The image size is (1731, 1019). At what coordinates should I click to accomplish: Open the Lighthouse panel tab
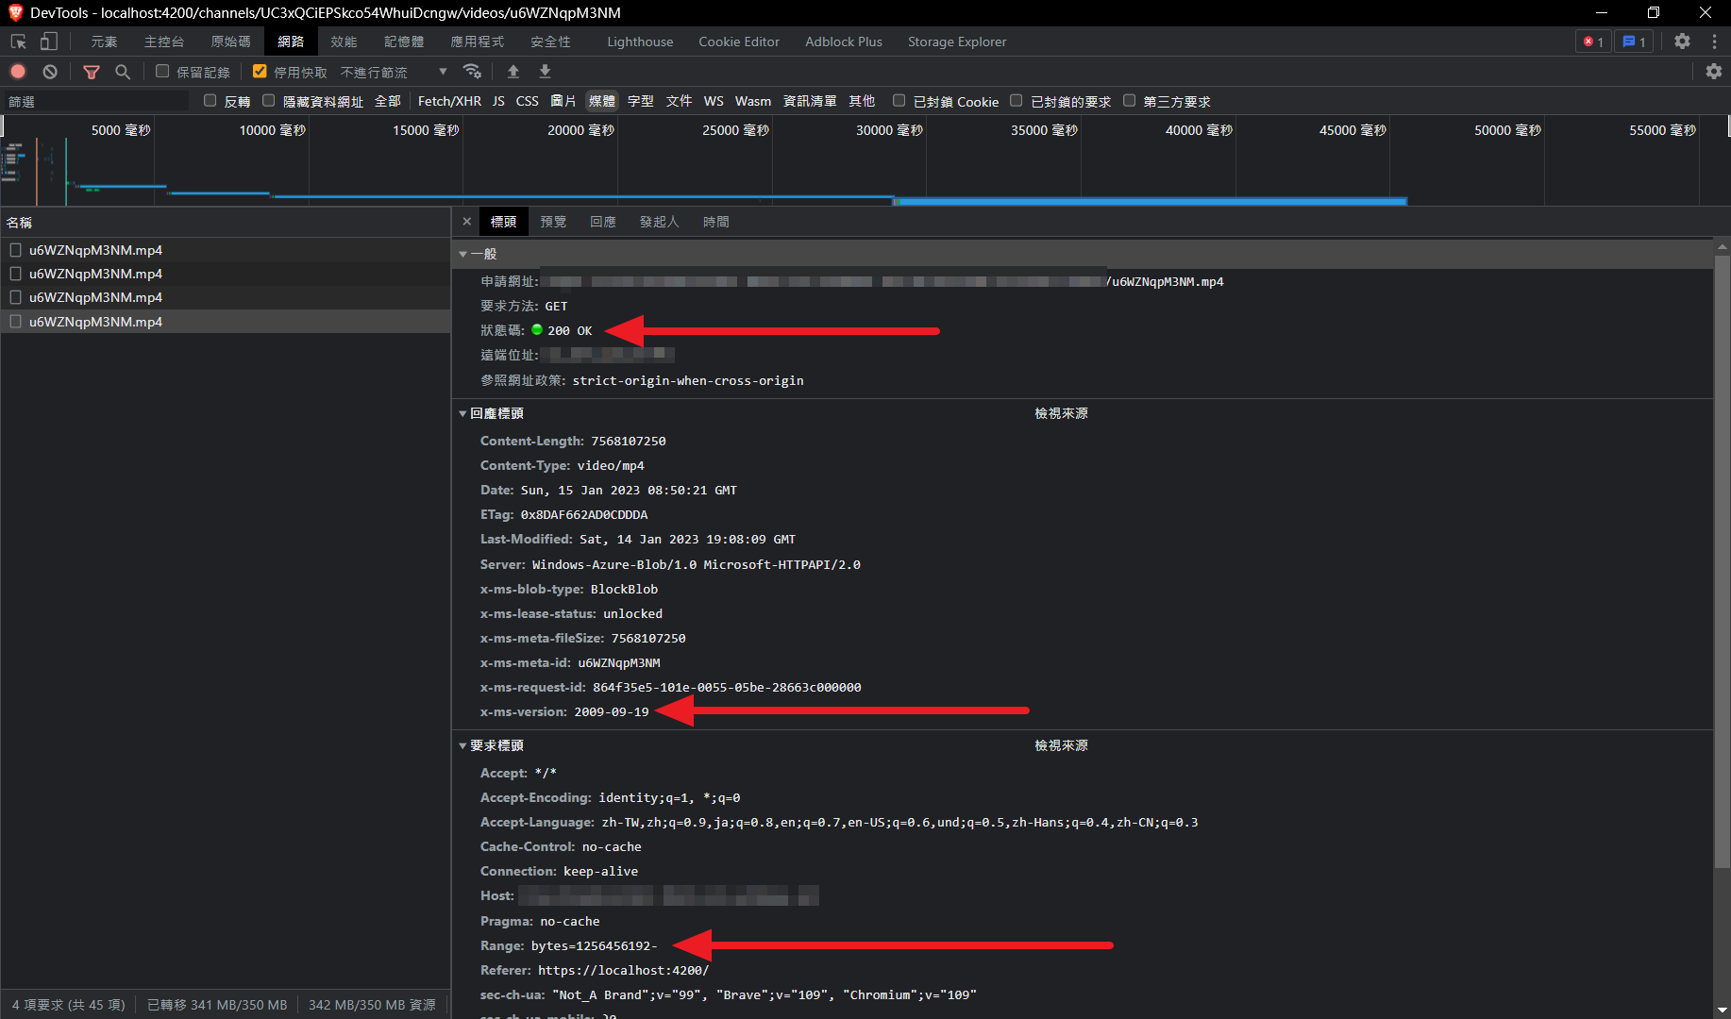pos(640,42)
